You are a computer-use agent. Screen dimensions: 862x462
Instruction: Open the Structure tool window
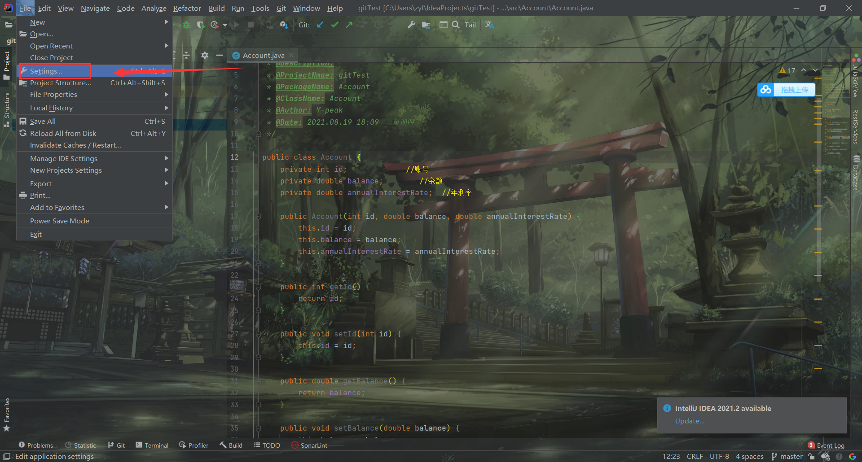[7, 109]
